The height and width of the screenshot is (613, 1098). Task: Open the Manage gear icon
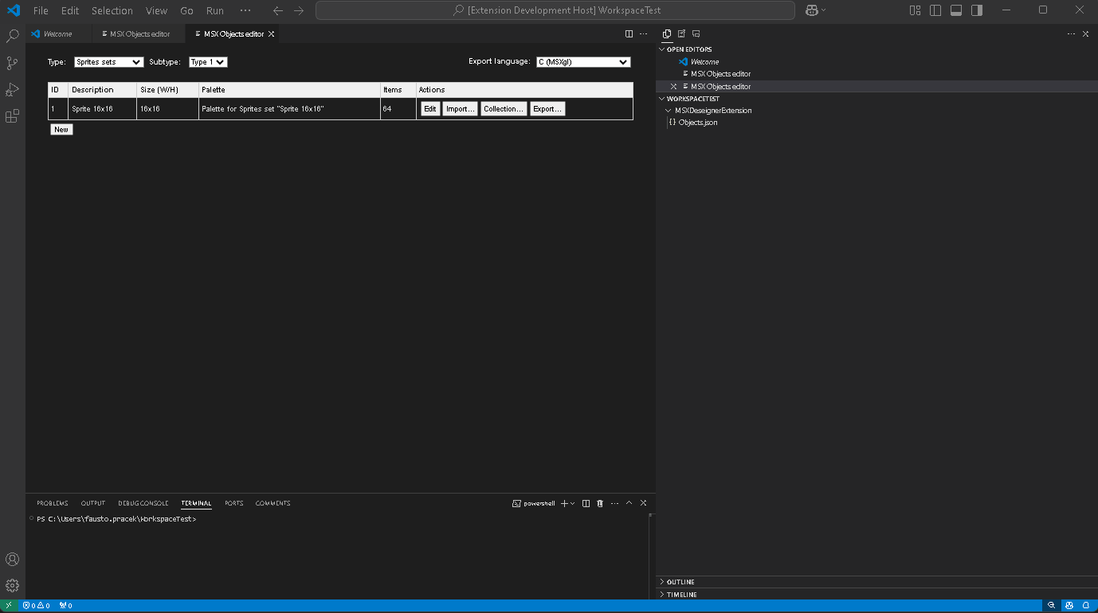(13, 586)
